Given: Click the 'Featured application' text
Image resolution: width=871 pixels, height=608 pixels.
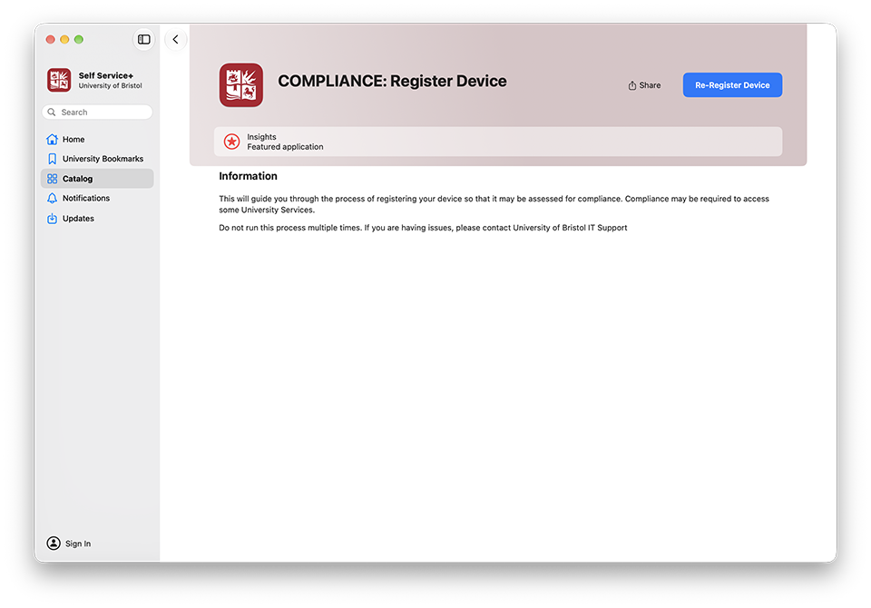Looking at the screenshot, I should click(285, 147).
